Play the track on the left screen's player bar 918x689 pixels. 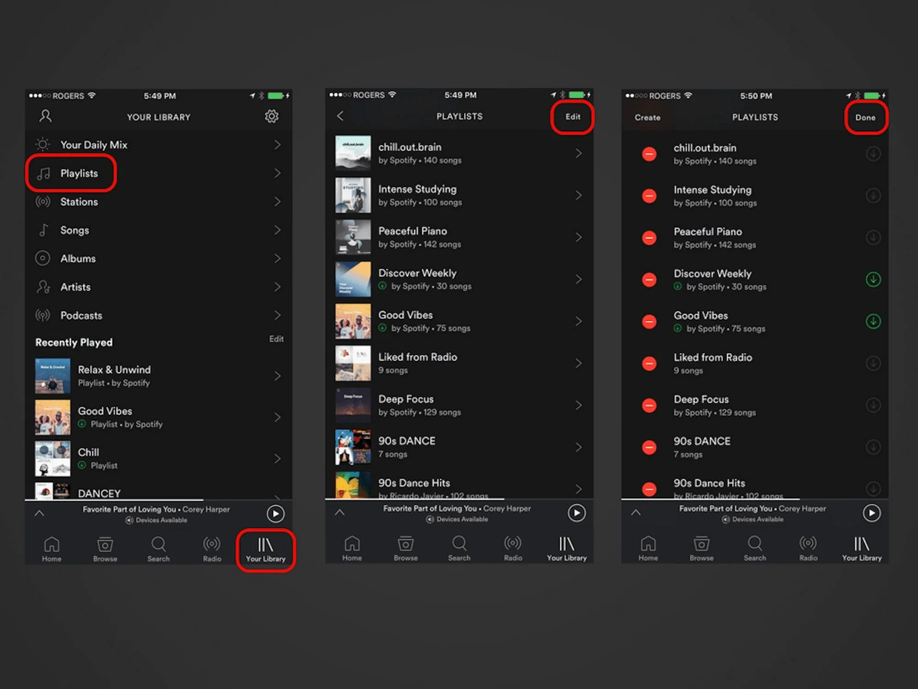[x=275, y=514]
